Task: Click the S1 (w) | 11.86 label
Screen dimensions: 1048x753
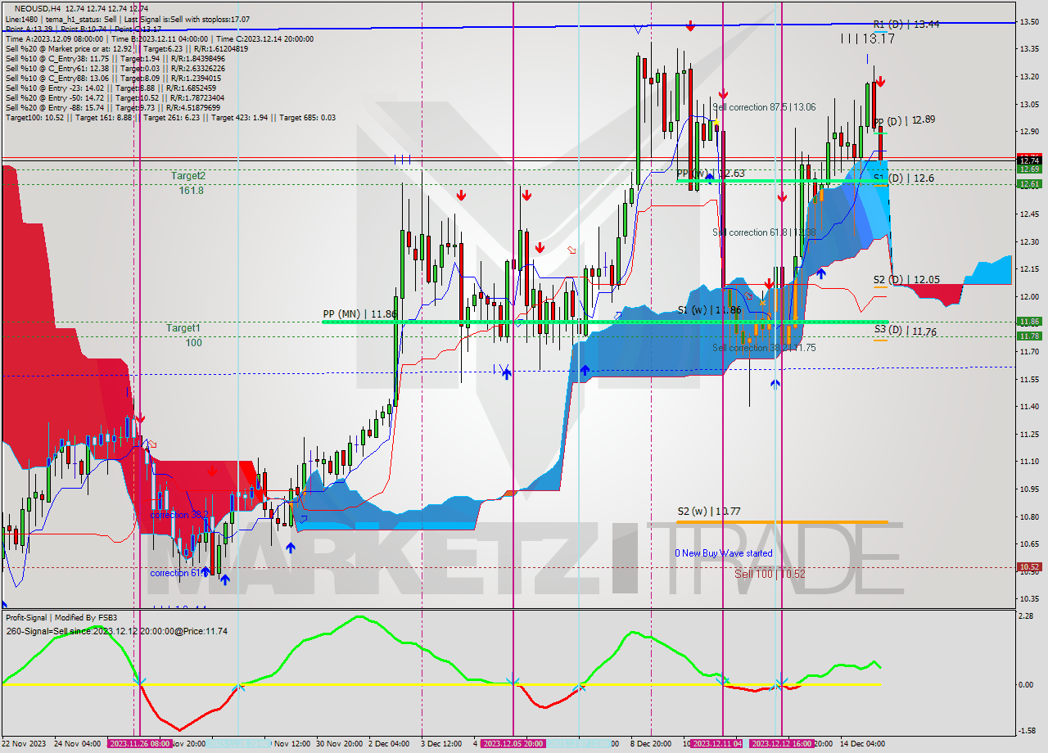Action: coord(709,310)
